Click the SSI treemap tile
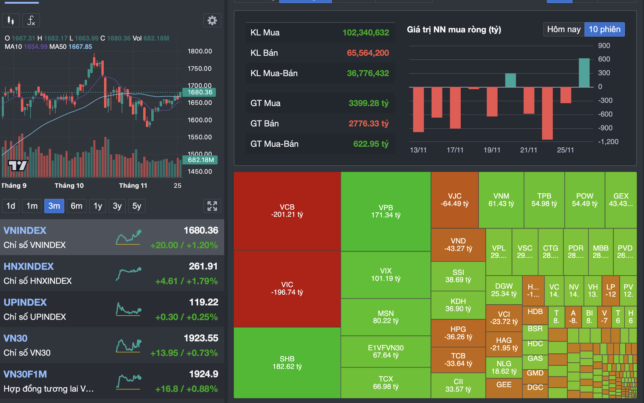Image resolution: width=644 pixels, height=403 pixels. (x=458, y=276)
